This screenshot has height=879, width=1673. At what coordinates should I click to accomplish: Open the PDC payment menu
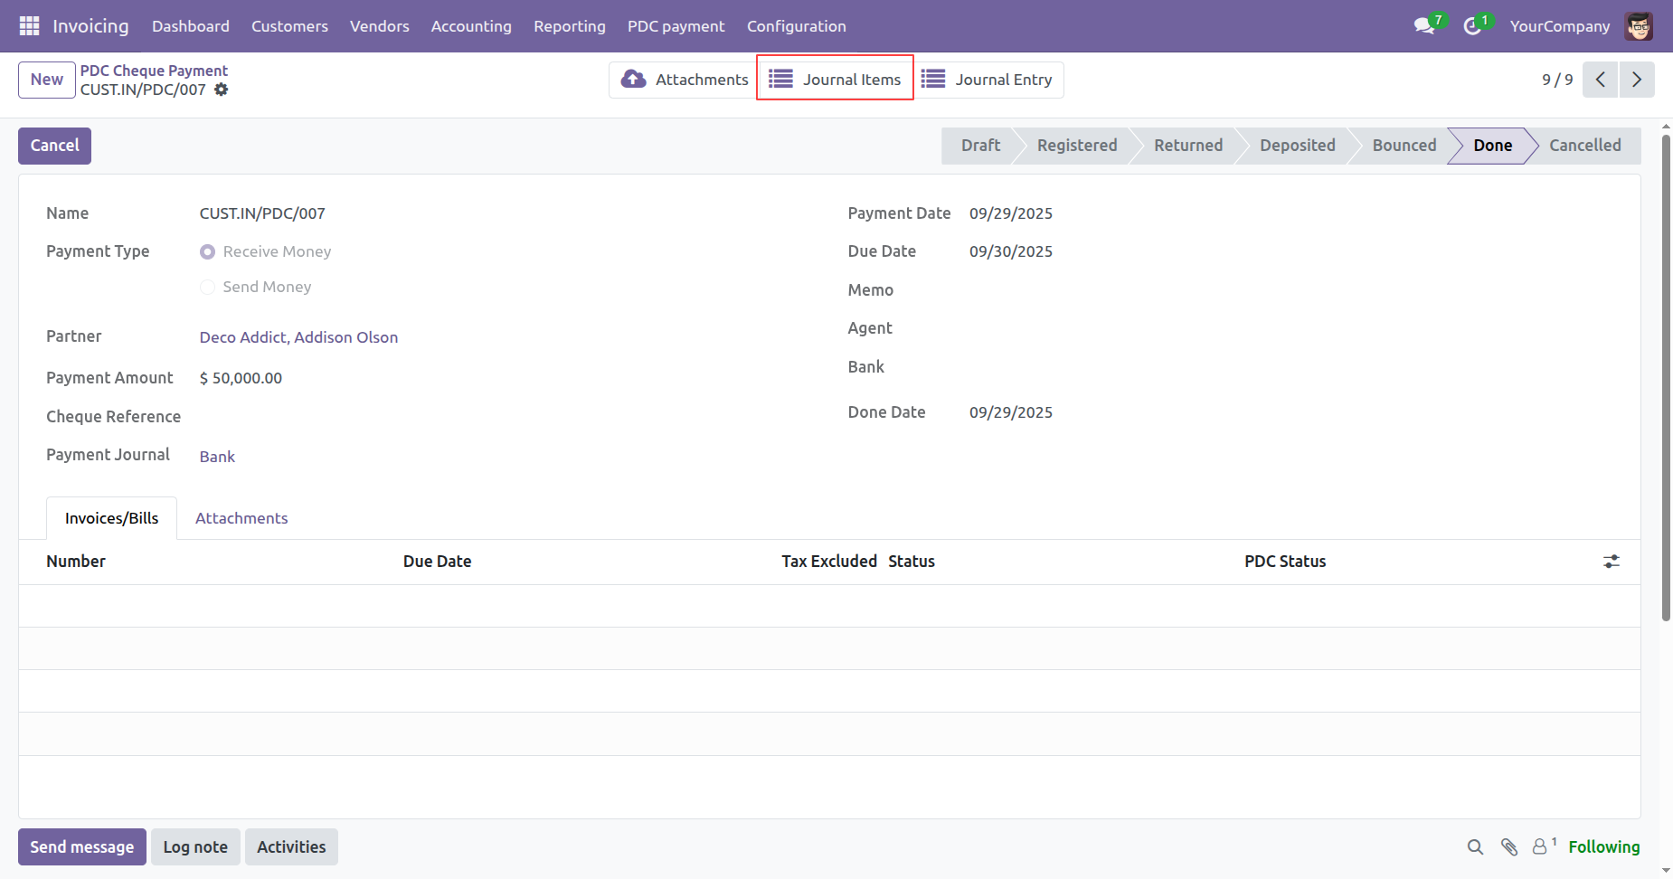click(676, 26)
